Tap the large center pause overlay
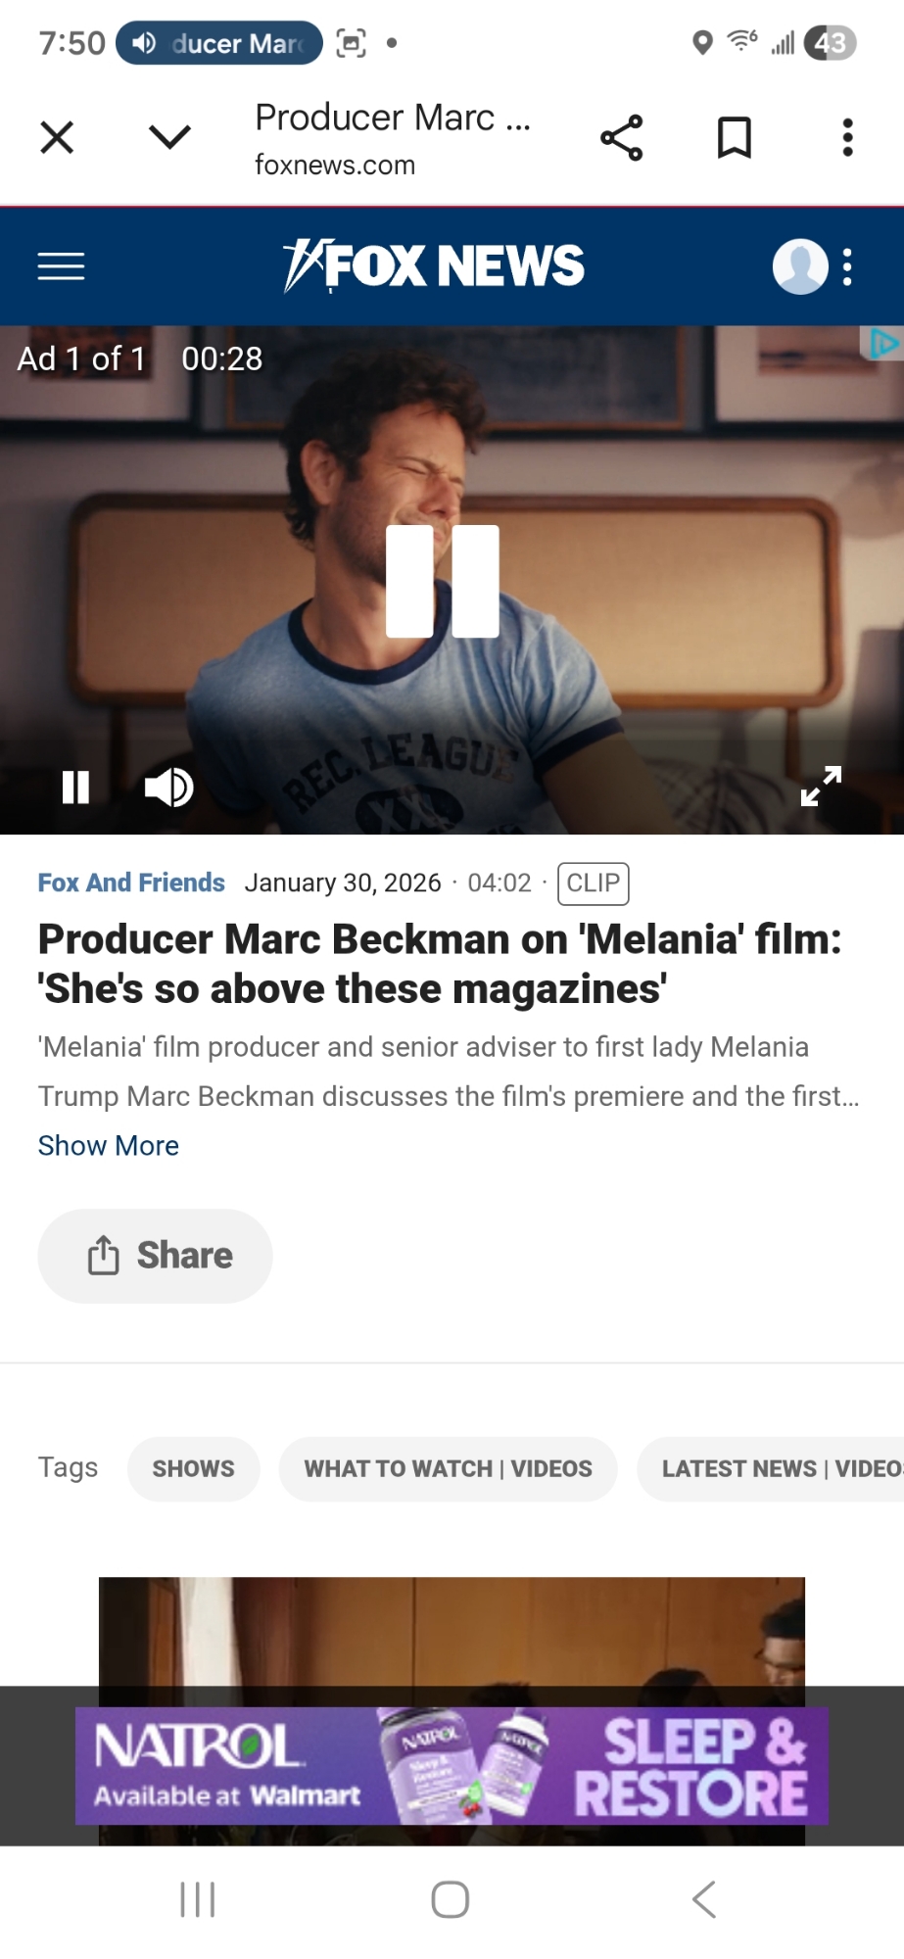Screen dimensions: 904x1959 tap(443, 582)
